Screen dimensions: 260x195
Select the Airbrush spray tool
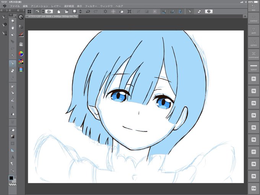pyautogui.click(x=13, y=86)
